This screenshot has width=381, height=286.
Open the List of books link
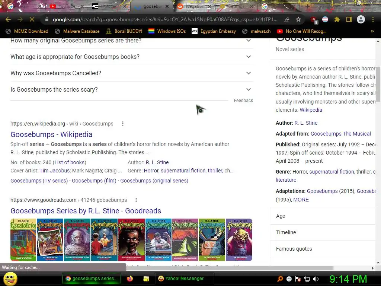(x=70, y=162)
